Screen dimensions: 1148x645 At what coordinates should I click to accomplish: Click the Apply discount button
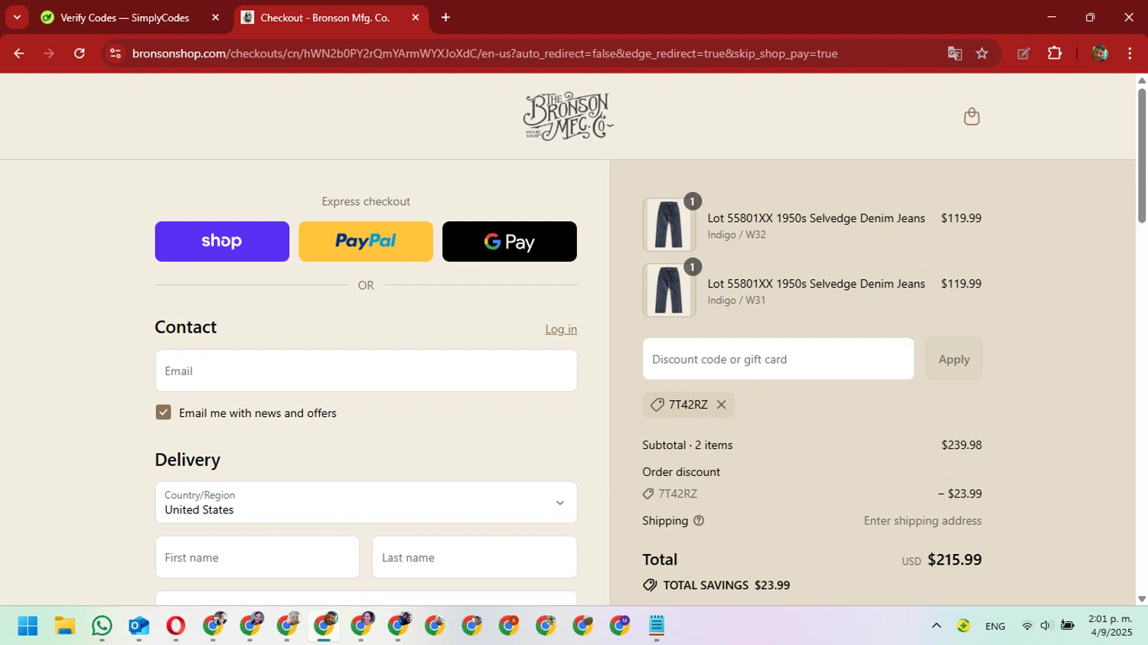954,359
